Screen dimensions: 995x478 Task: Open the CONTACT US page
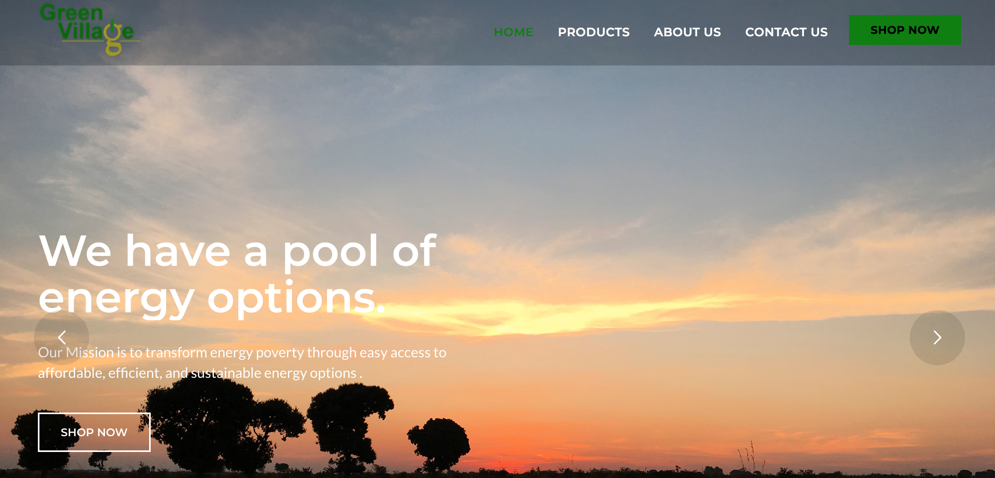786,32
